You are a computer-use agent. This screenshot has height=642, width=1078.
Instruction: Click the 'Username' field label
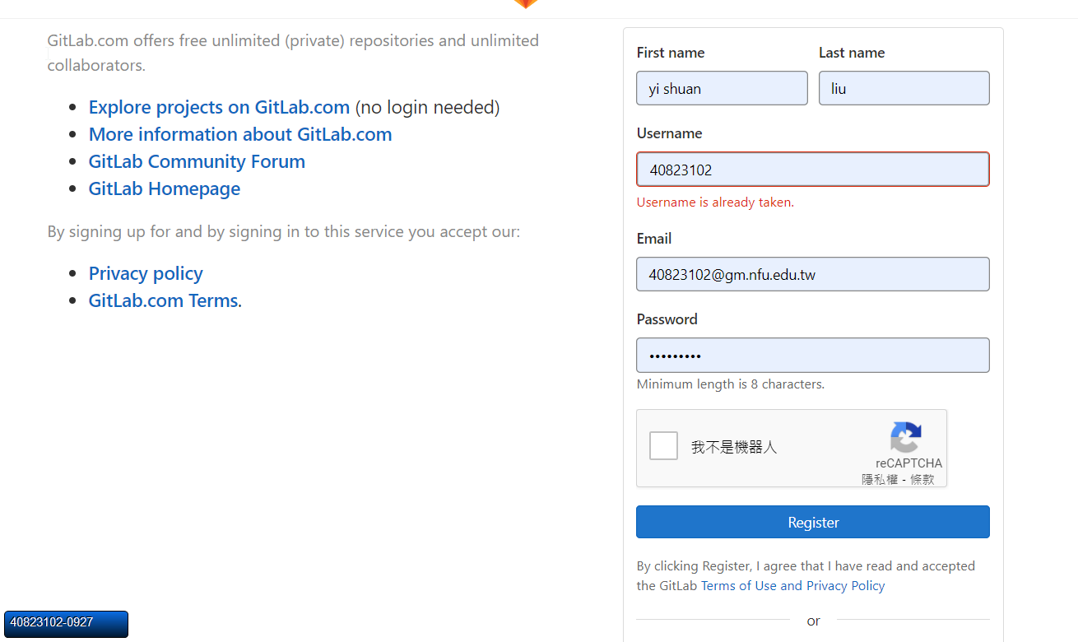[670, 133]
